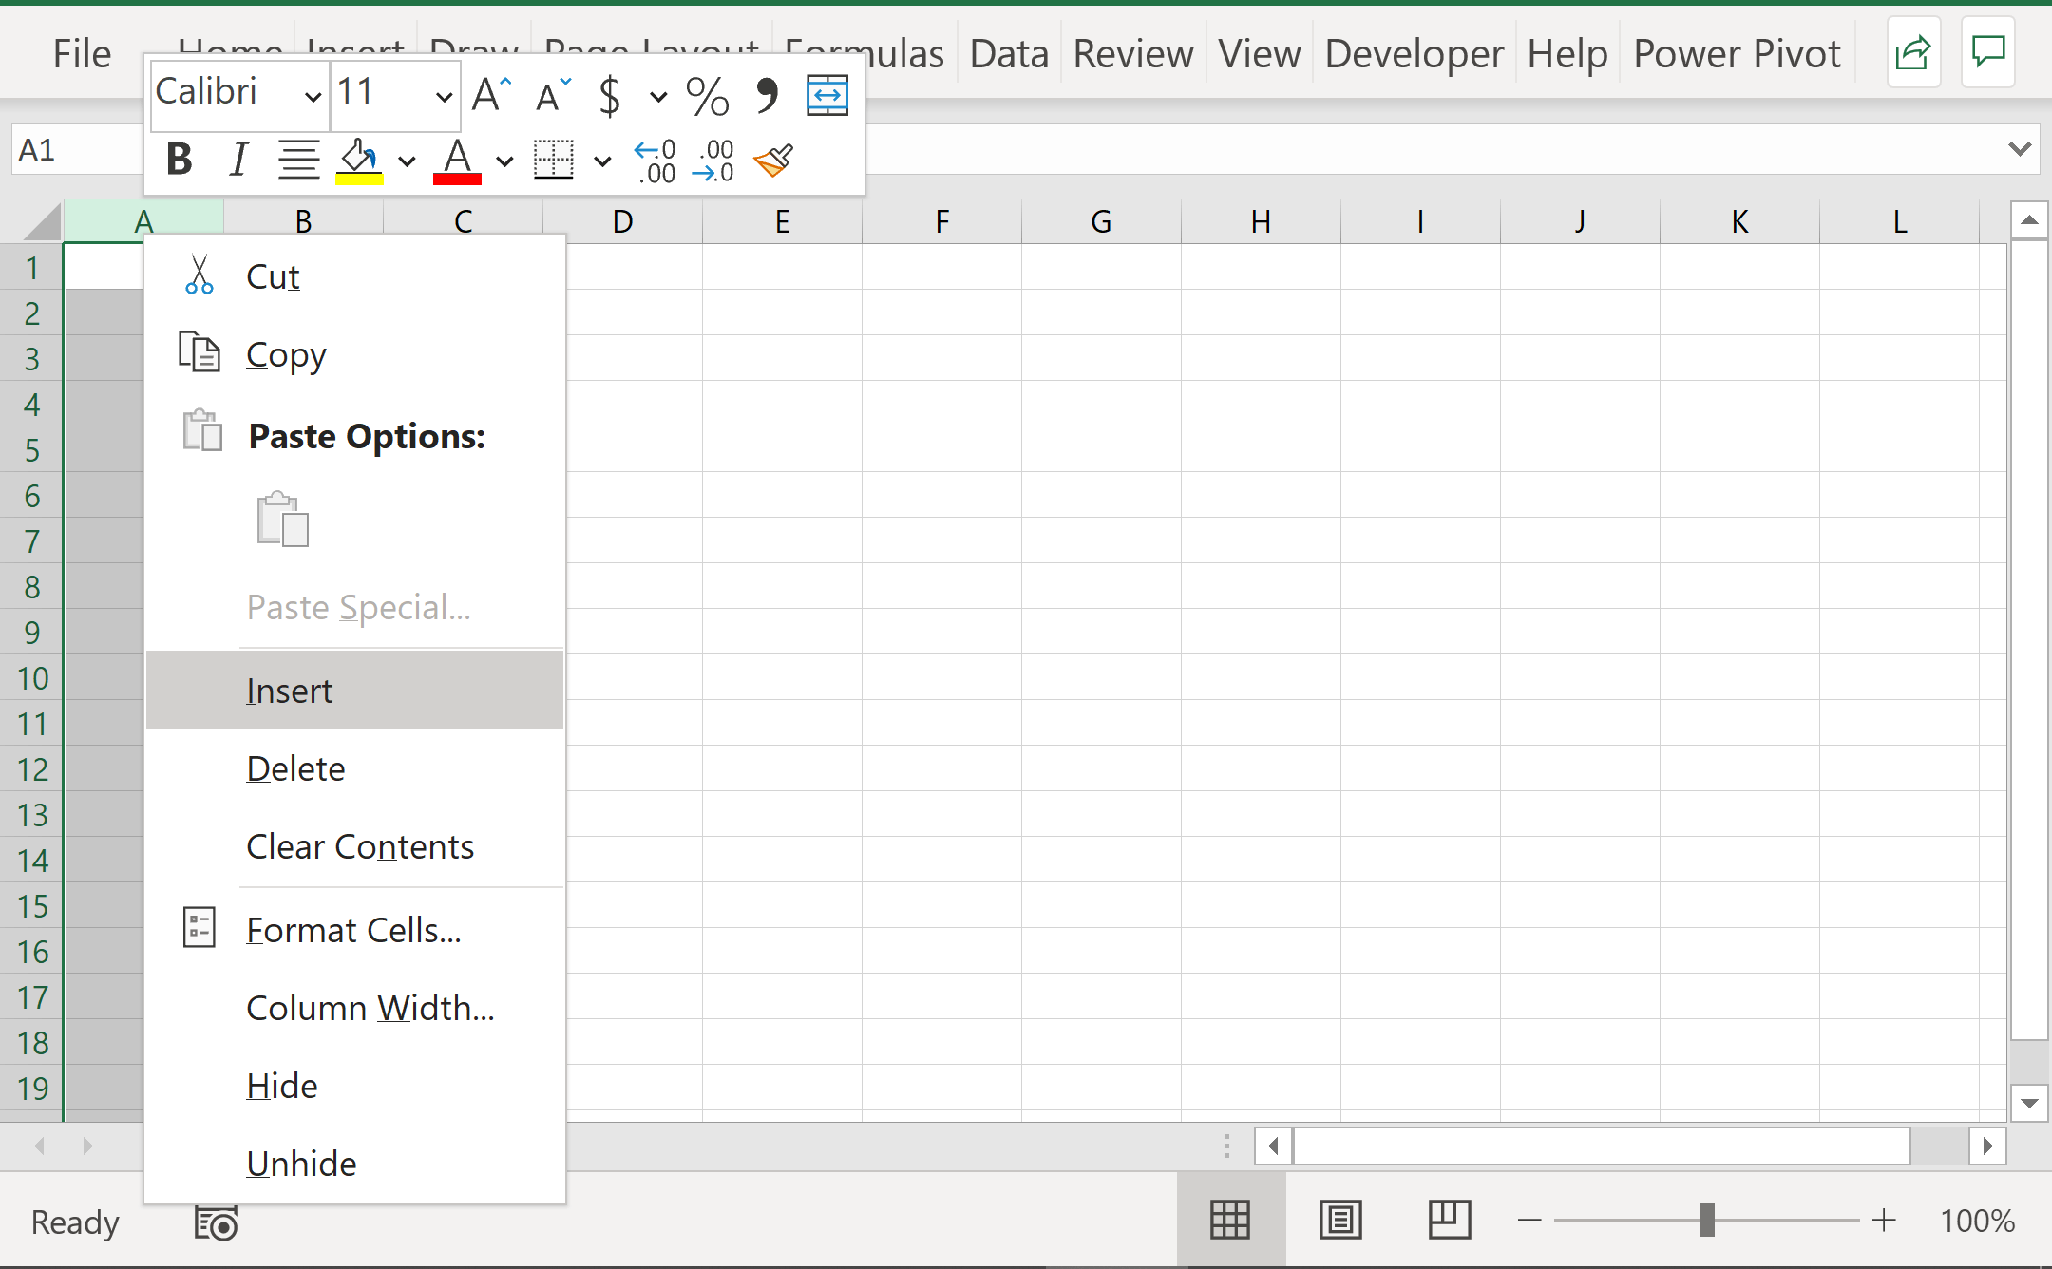Apply Comma Style format

pos(766,94)
